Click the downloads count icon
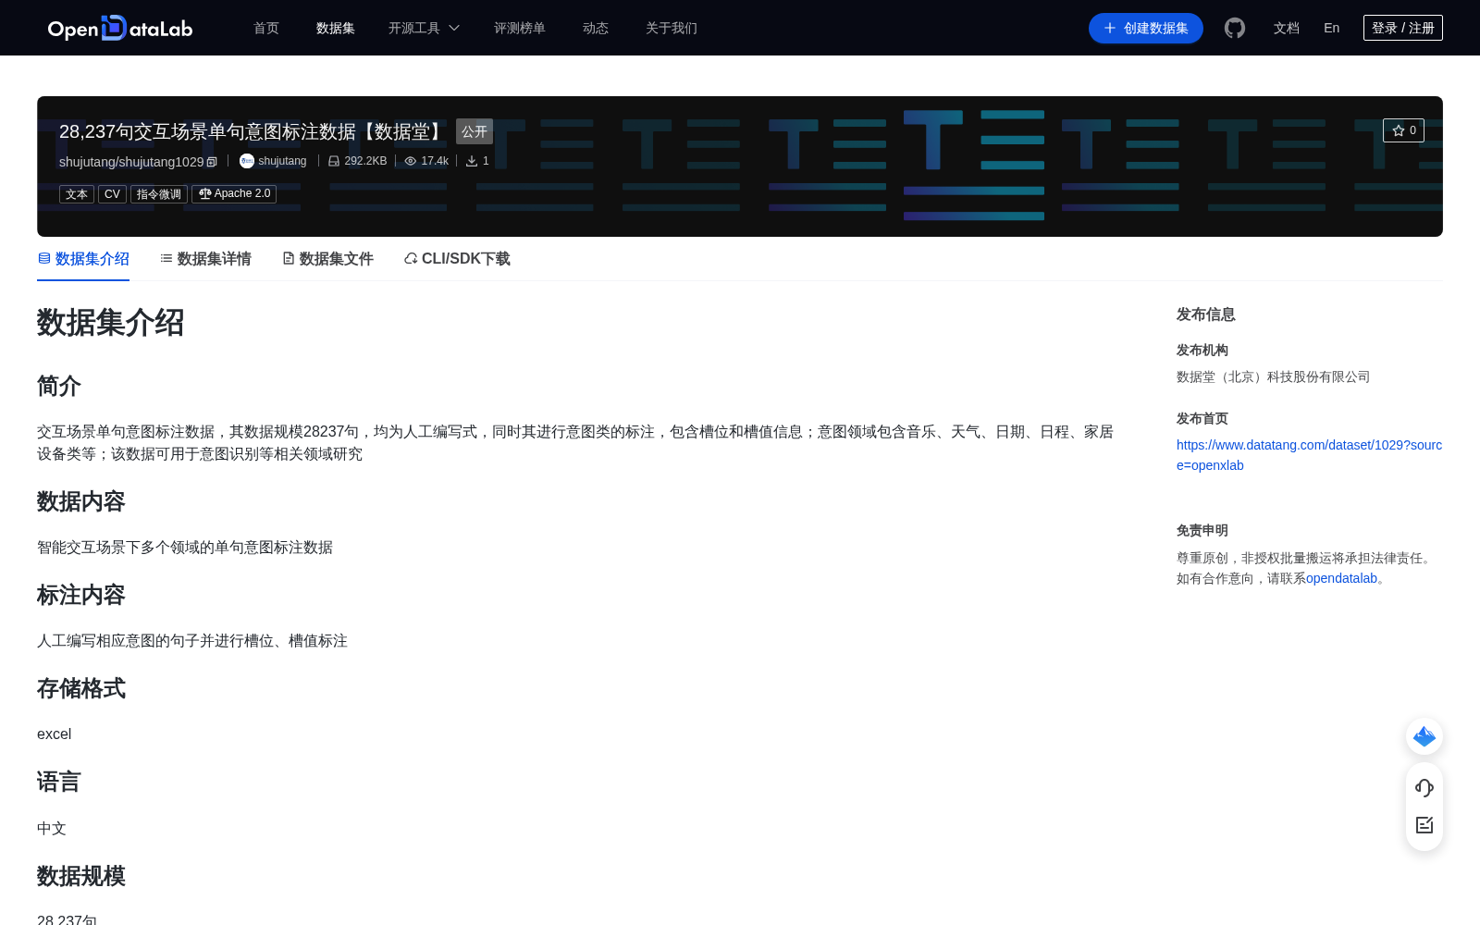Image resolution: width=1480 pixels, height=925 pixels. [472, 161]
